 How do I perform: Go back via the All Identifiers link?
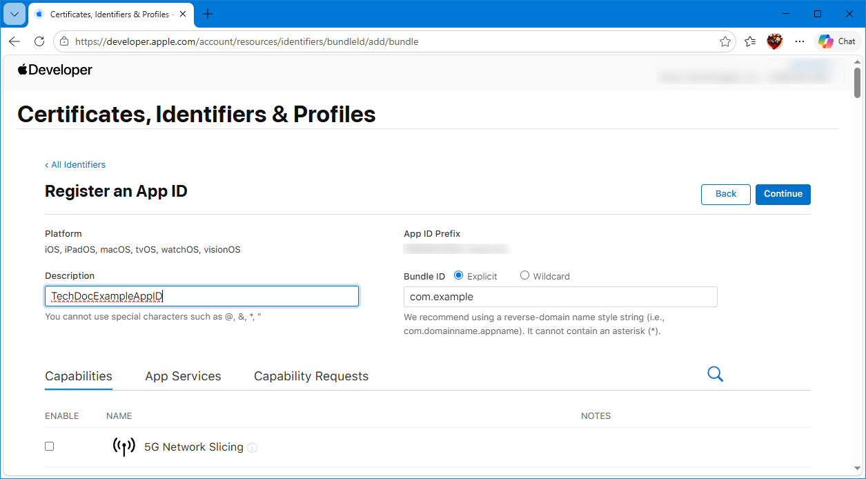point(75,164)
